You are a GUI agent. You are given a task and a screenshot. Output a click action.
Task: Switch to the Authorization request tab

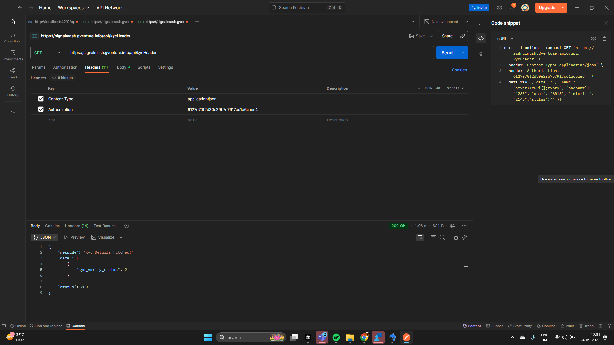tap(65, 67)
